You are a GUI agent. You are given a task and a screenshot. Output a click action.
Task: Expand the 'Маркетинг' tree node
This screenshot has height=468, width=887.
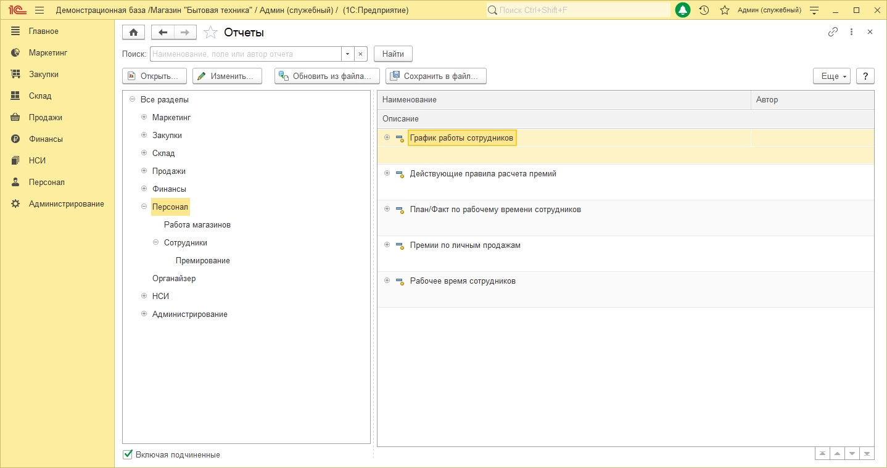tap(144, 117)
